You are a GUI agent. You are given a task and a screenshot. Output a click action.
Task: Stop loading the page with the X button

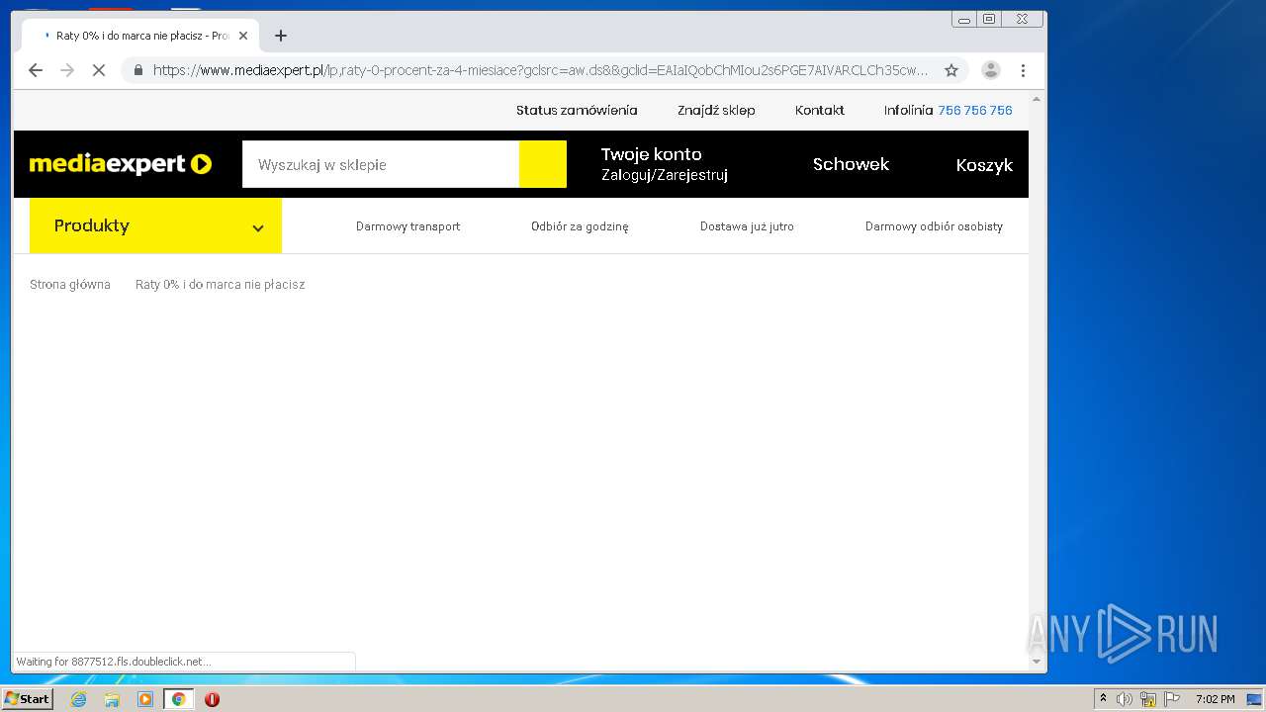99,70
